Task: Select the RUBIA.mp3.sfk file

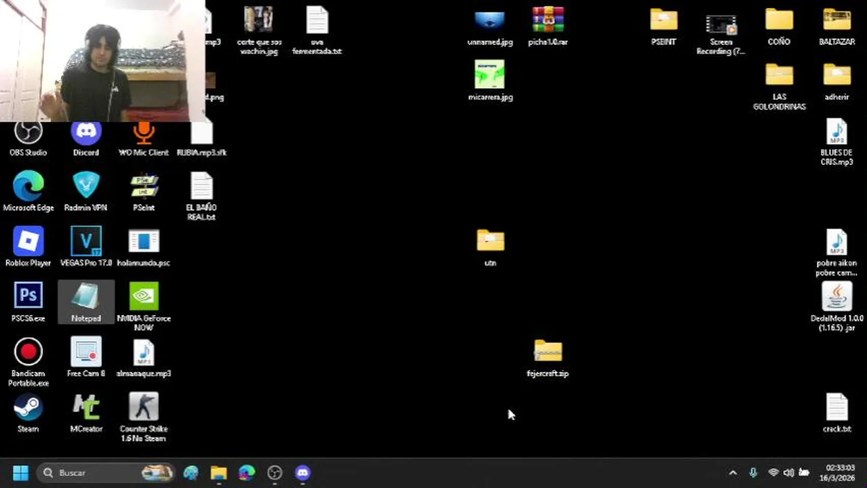Action: coord(201,139)
